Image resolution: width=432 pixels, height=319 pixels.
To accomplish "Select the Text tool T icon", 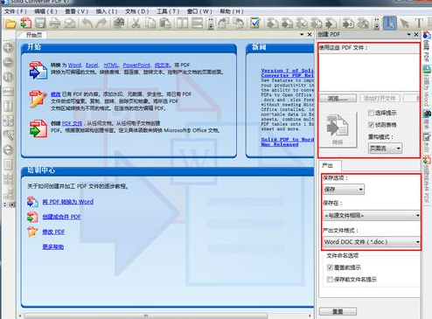I will 419,23.
